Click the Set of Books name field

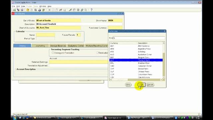[59, 20]
